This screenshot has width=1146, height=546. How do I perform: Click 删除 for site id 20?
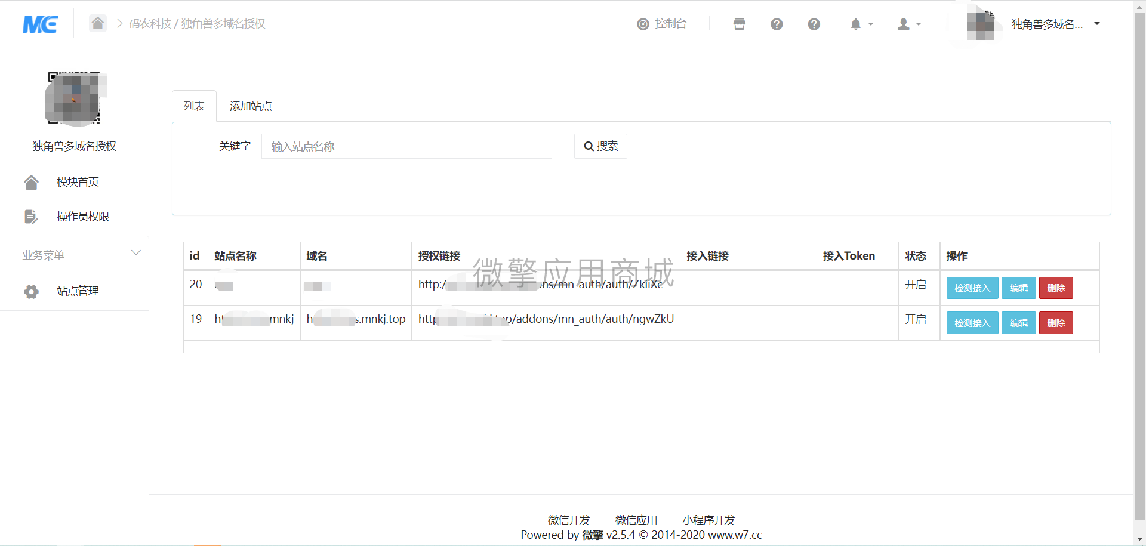(1056, 288)
